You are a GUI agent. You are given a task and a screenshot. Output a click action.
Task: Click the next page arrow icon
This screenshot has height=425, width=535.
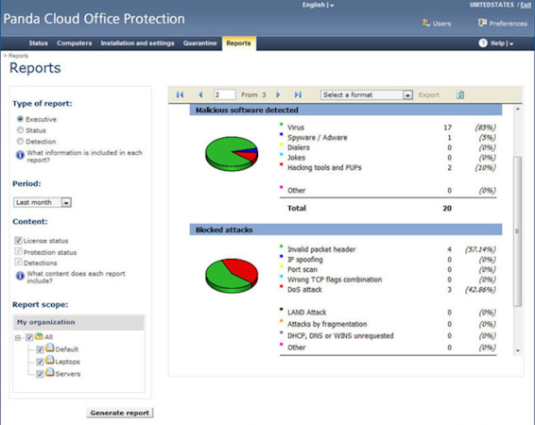(x=278, y=94)
